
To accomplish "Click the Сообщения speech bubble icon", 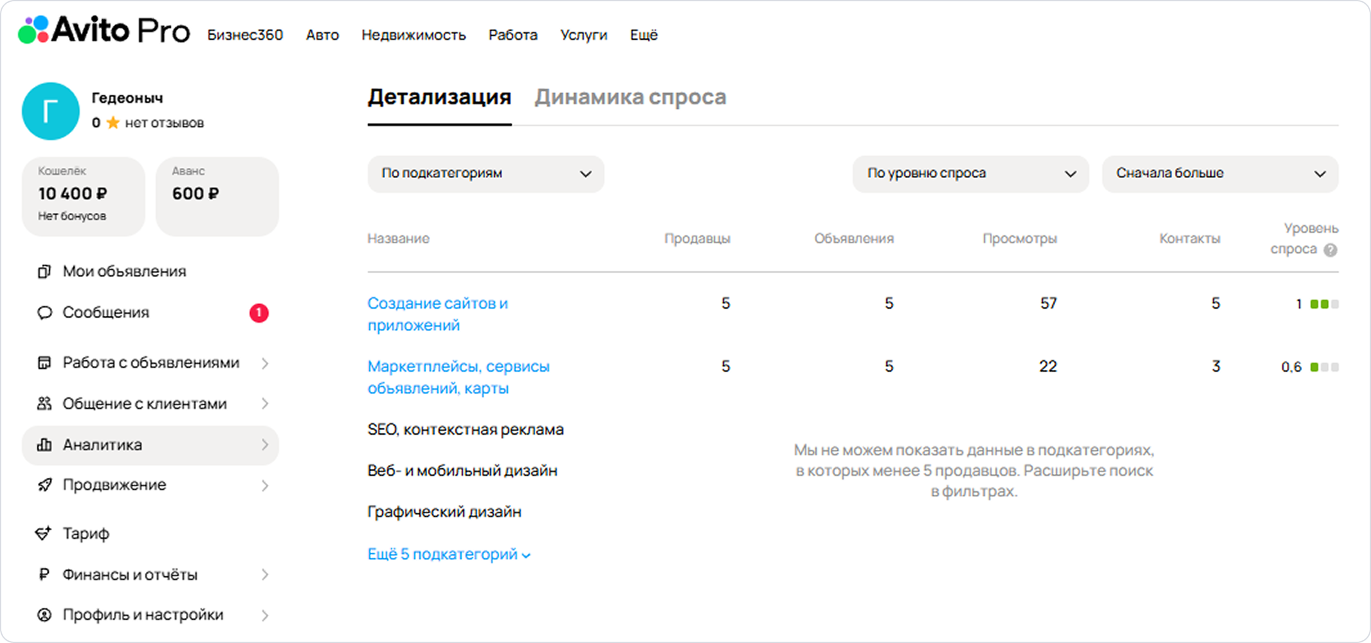I will point(44,313).
